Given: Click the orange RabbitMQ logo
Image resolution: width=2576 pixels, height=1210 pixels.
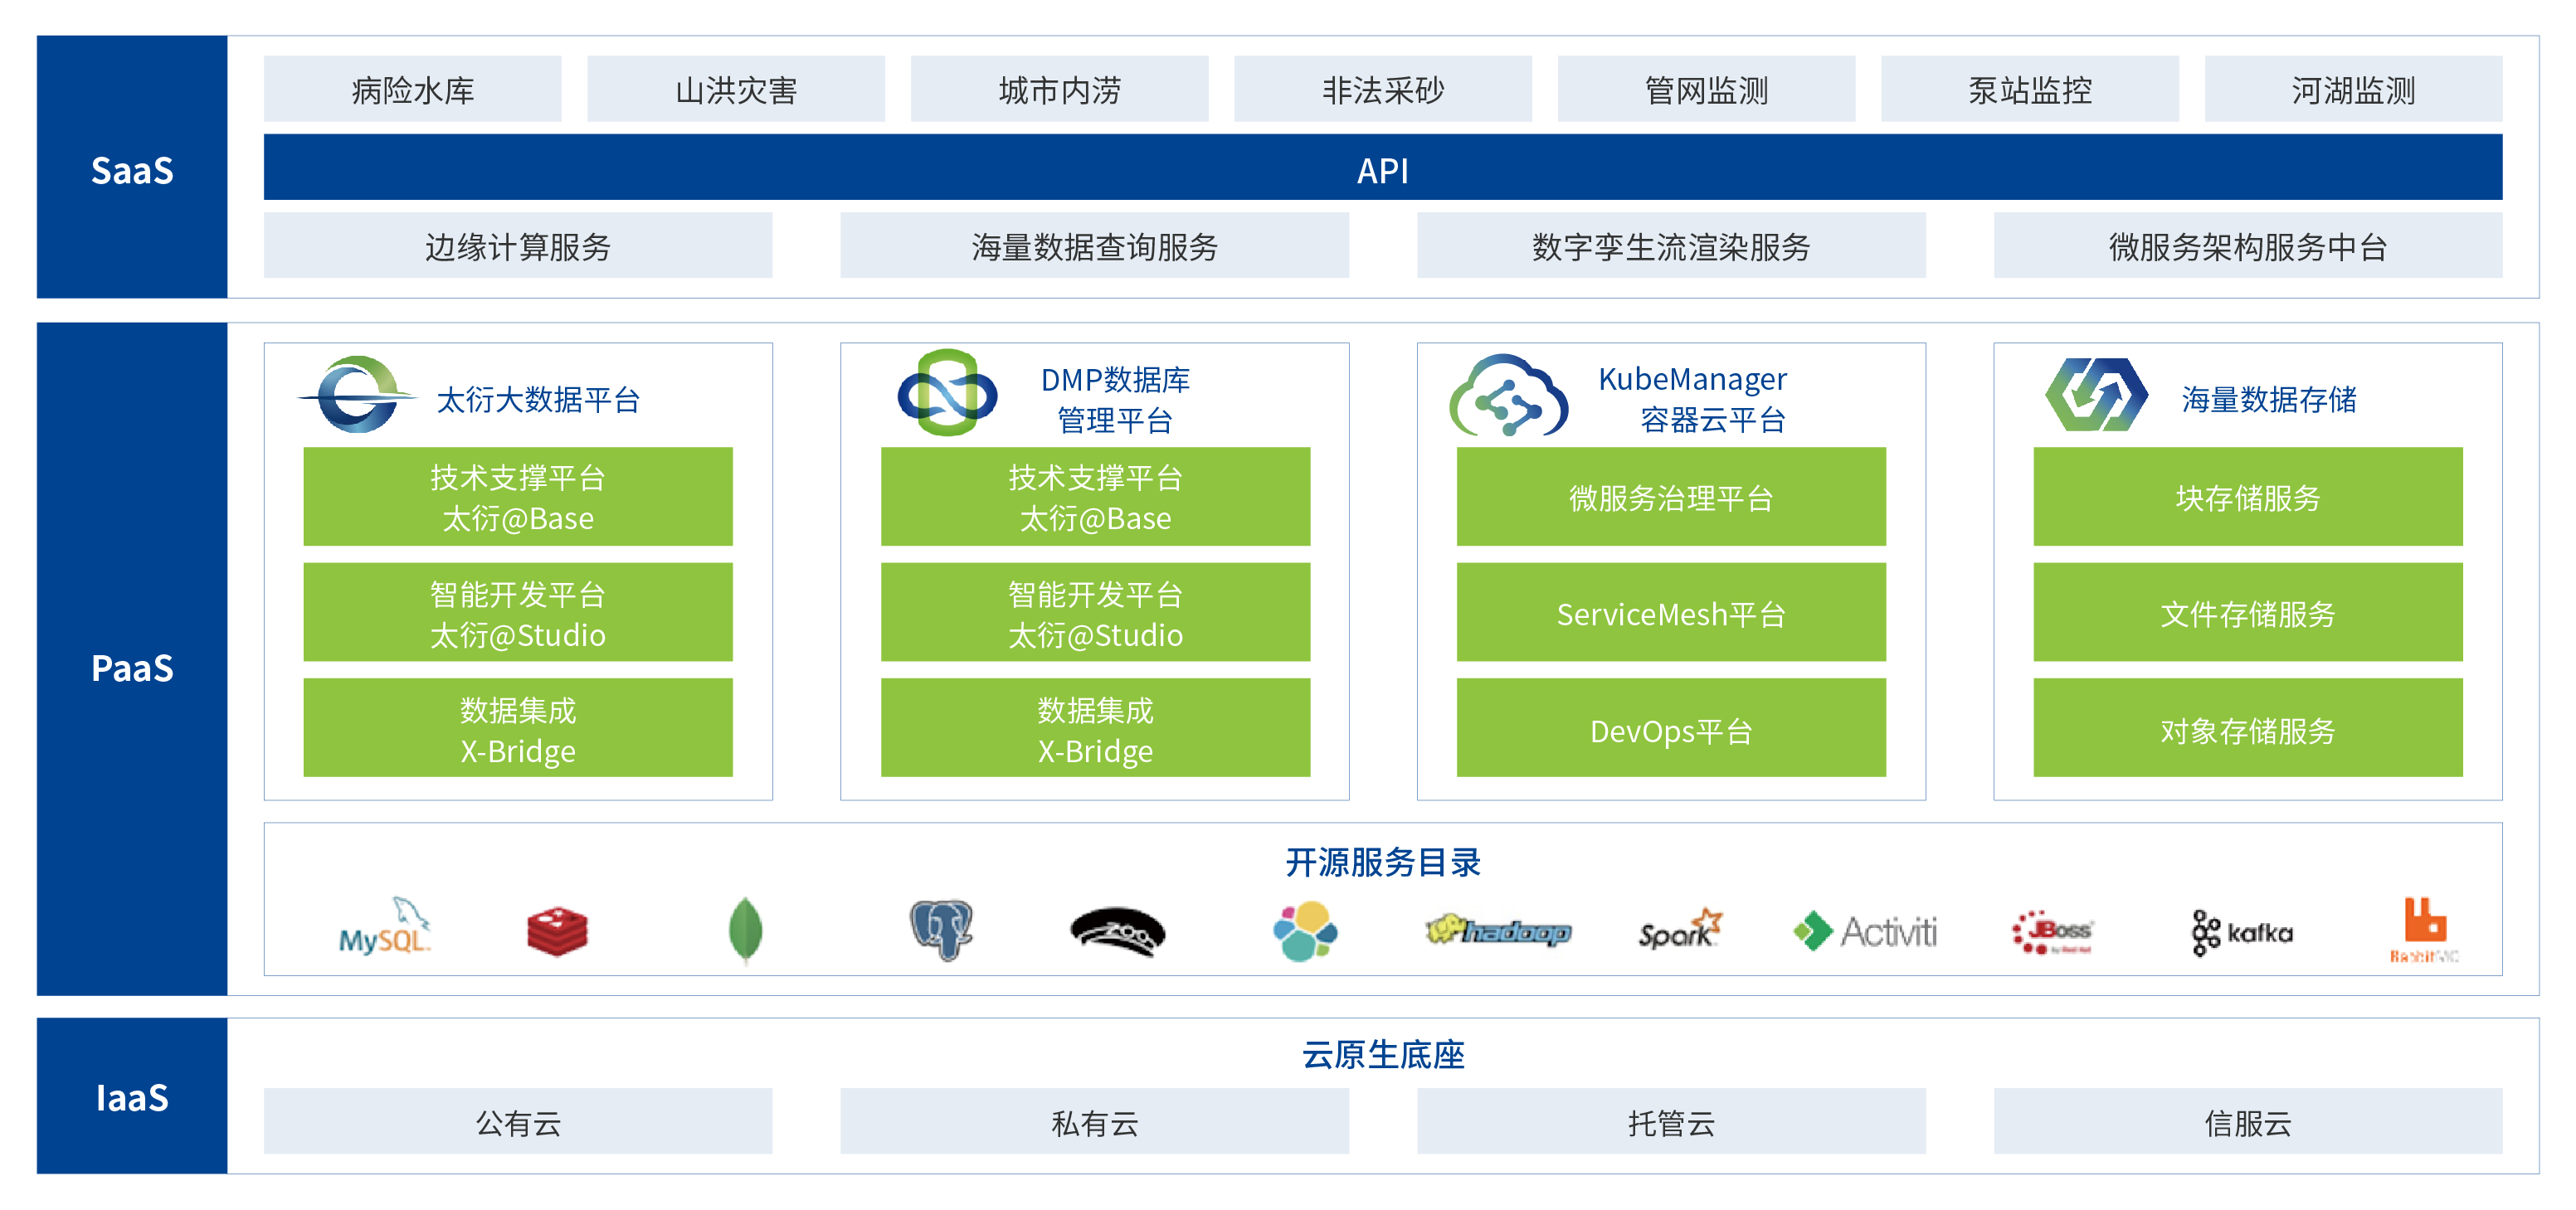Looking at the screenshot, I should pyautogui.click(x=2424, y=930).
